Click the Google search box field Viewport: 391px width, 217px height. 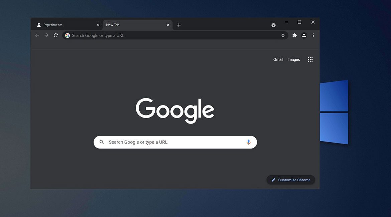pyautogui.click(x=175, y=142)
